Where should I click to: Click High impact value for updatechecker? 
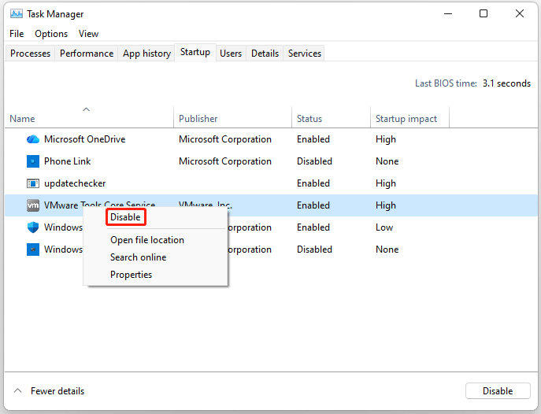tap(385, 183)
